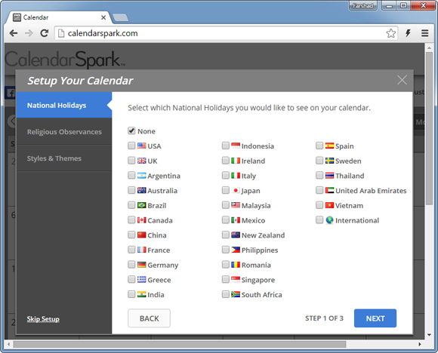438x353 pixels.
Task: Click the Argentina flag icon
Action: pyautogui.click(x=142, y=175)
